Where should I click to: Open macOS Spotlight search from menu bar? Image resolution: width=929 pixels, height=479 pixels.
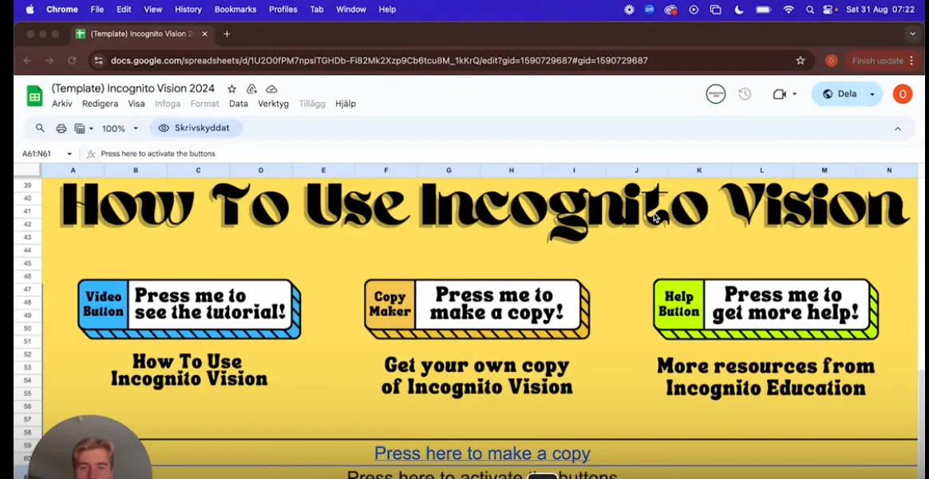(809, 10)
